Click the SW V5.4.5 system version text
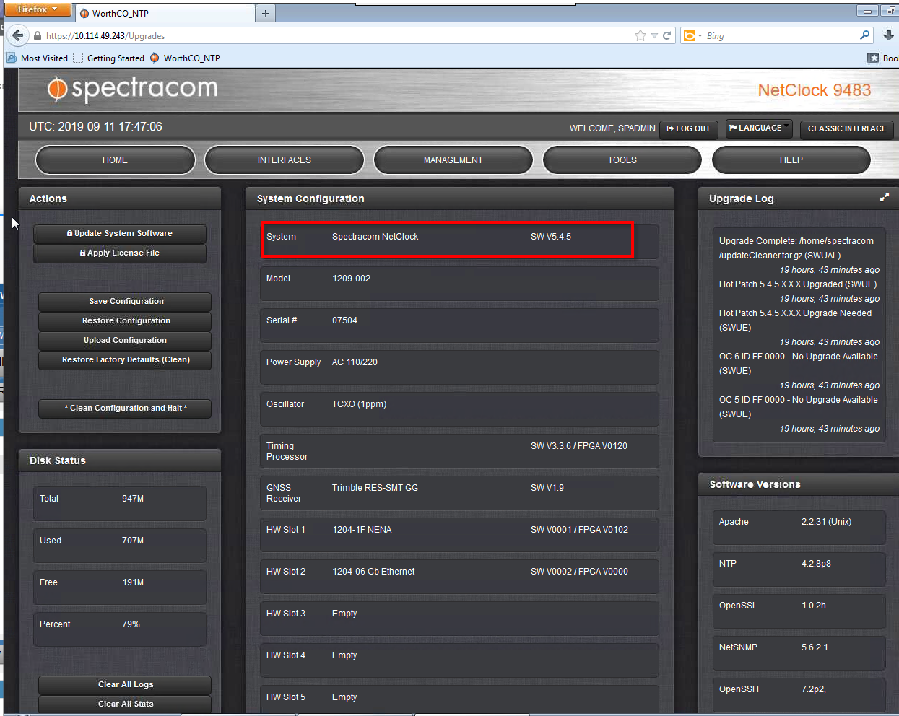Viewport: 899px width, 716px height. click(551, 237)
